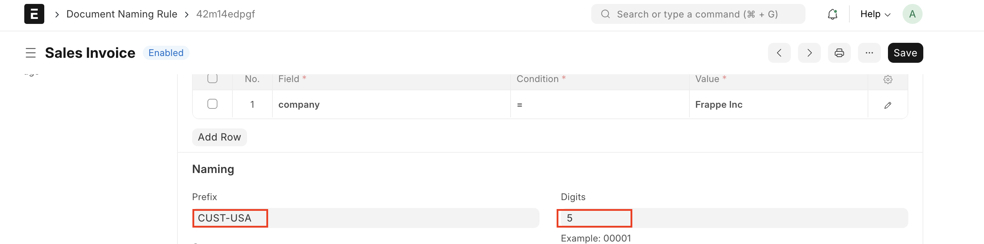Go to the previous document arrow

tap(779, 53)
